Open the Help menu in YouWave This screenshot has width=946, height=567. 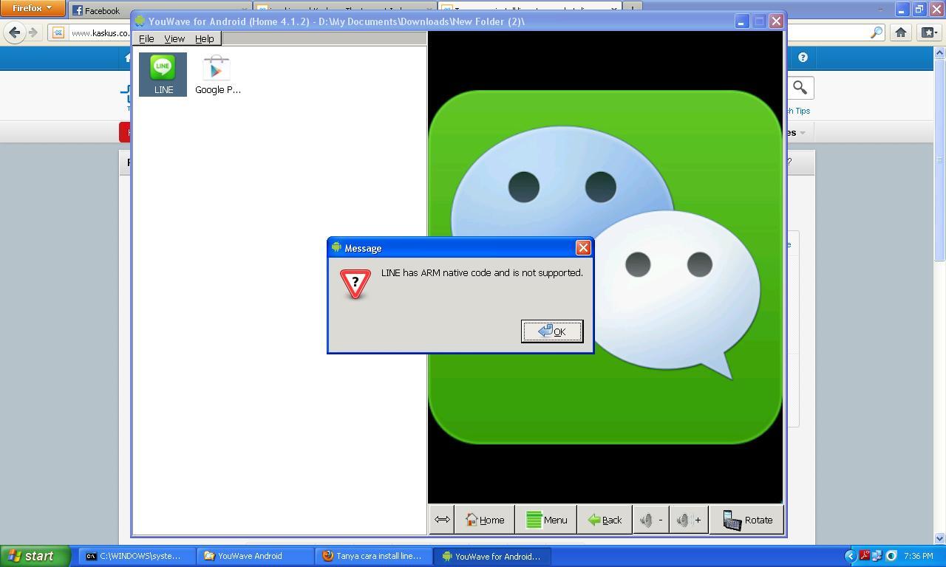(205, 38)
